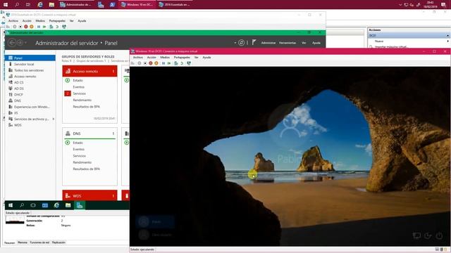Switch to Funciones de red tab
This screenshot has height=253, width=451.
(x=39, y=242)
